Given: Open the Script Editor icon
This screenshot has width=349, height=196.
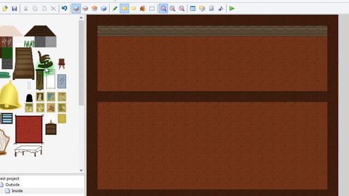Looking at the screenshot, I should 211,9.
